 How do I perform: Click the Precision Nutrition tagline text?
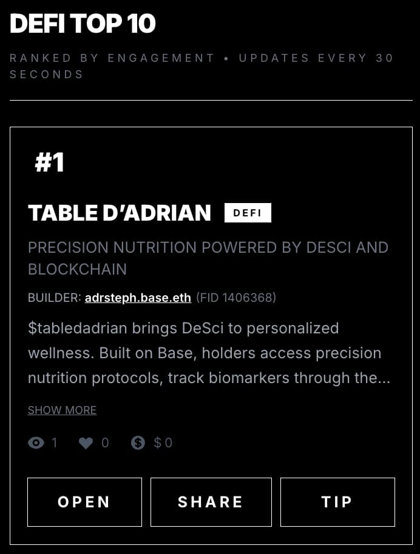pyautogui.click(x=208, y=258)
